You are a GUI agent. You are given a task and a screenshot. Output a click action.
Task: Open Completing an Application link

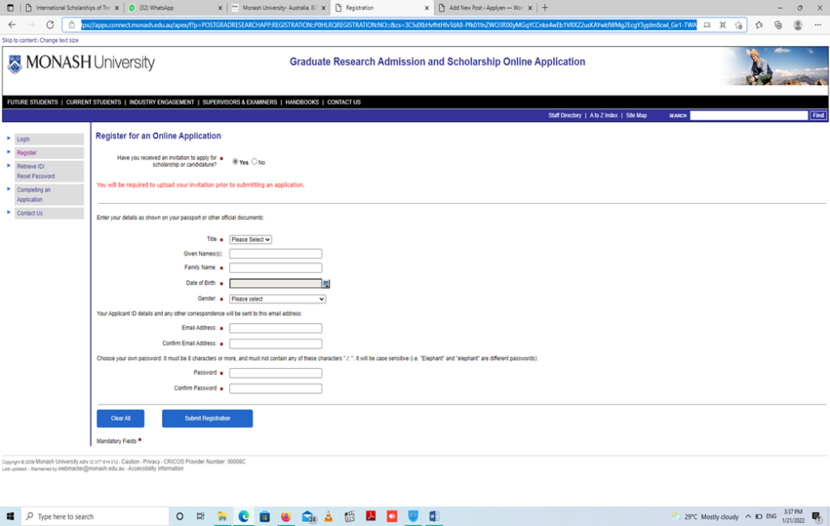(33, 194)
